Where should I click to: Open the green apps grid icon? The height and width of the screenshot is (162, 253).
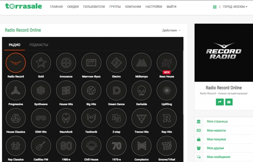tap(215, 7)
